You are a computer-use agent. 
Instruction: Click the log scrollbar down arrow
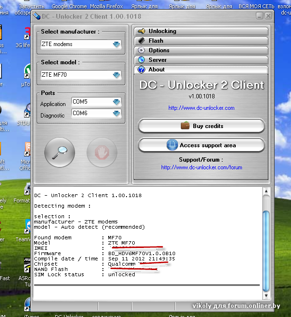click(x=266, y=295)
